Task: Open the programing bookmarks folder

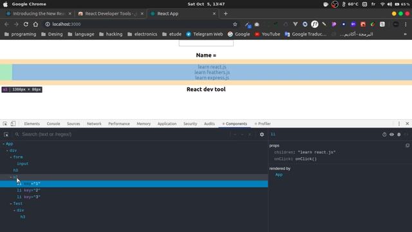Action: [x=20, y=34]
